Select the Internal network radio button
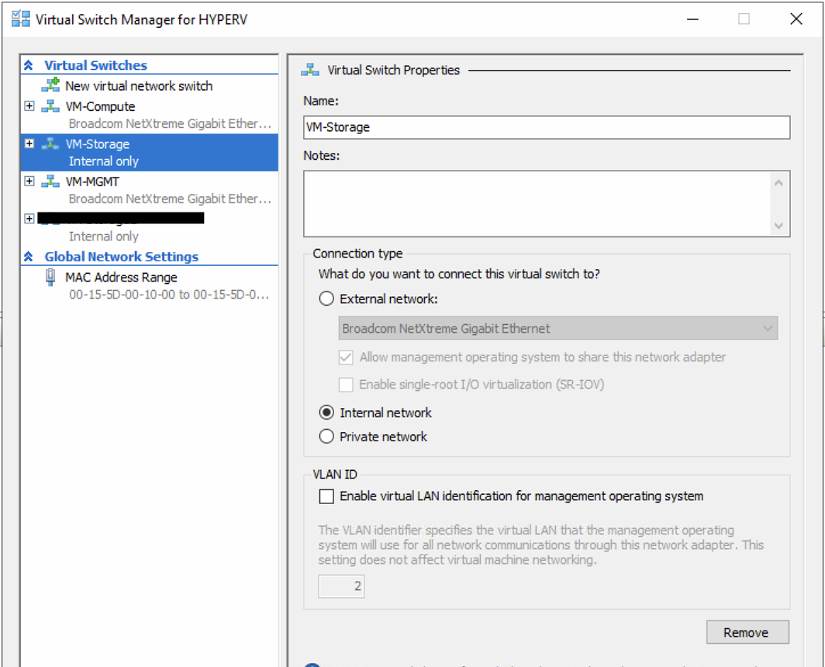The width and height of the screenshot is (825, 667). 327,413
